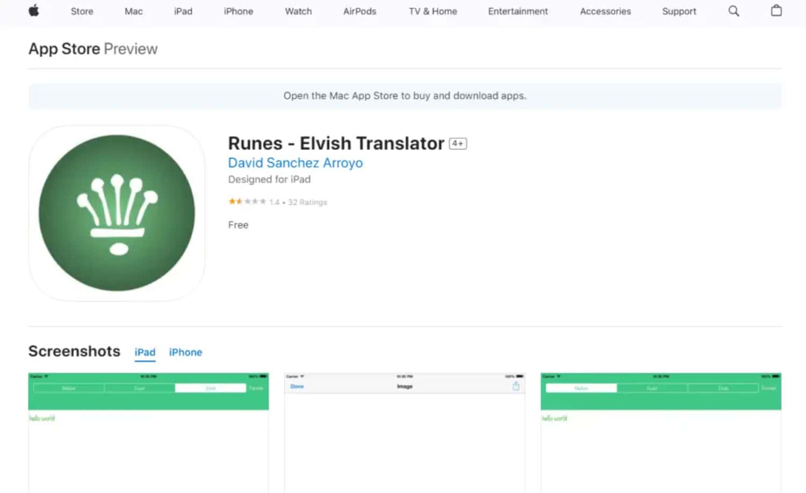Open the Support menu
The image size is (806, 493).
tap(679, 11)
